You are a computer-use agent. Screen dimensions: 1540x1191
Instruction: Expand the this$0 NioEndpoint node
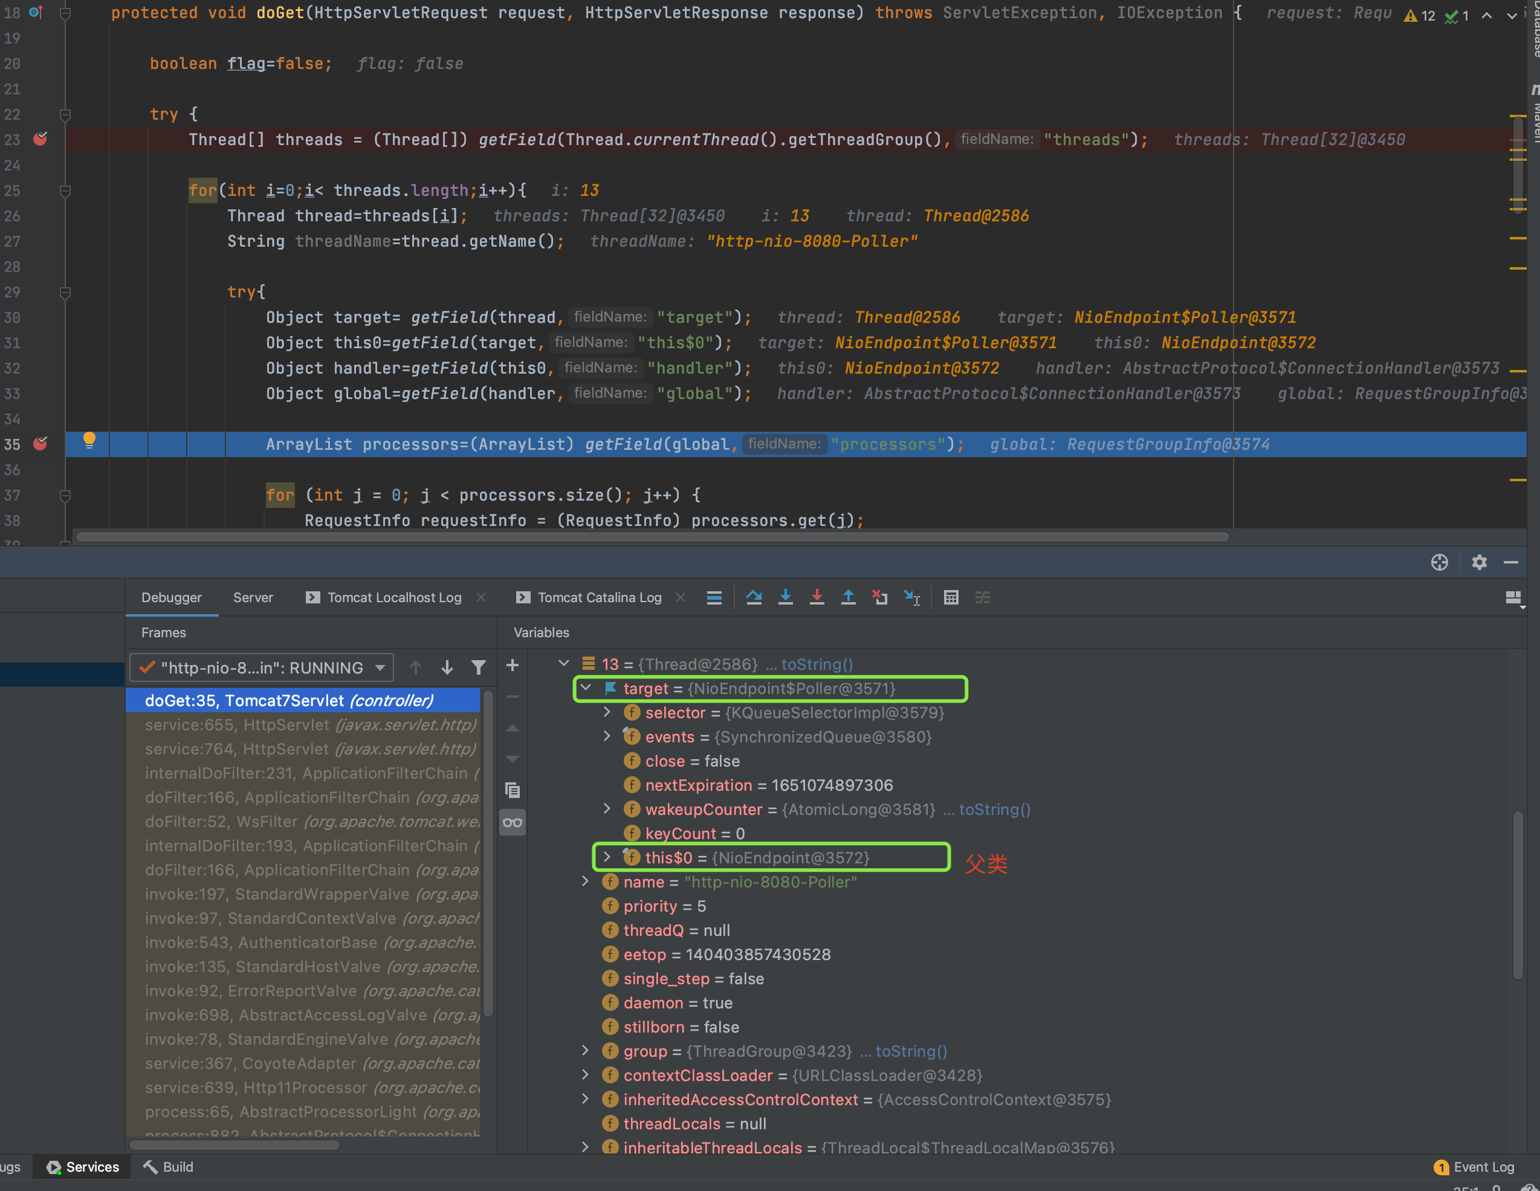pyautogui.click(x=607, y=857)
